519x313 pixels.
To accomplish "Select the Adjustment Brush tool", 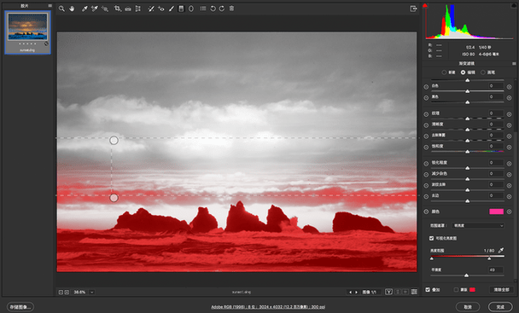I will [171, 9].
